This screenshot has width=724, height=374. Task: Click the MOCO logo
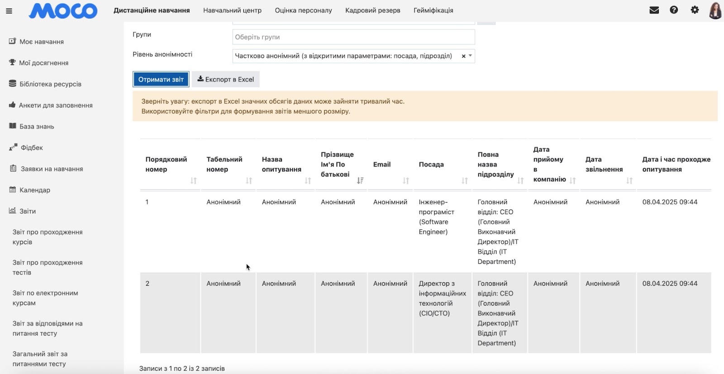point(63,10)
